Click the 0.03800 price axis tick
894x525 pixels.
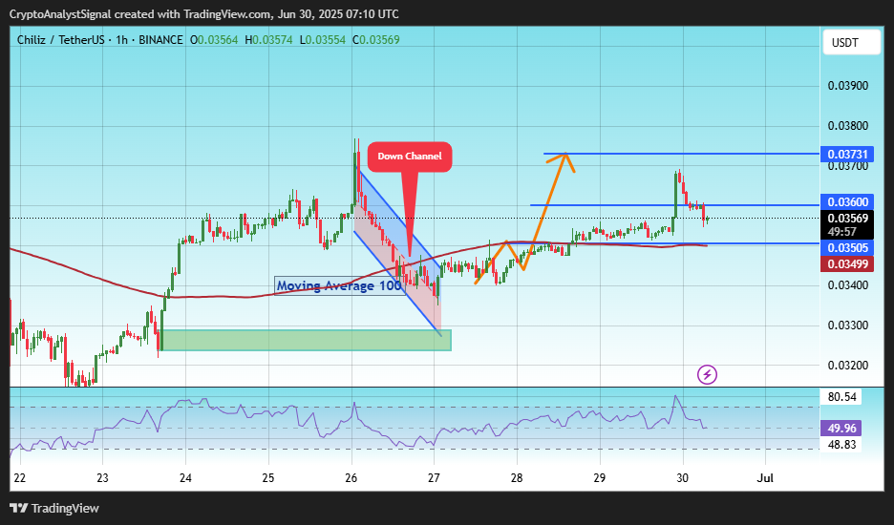tap(848, 126)
